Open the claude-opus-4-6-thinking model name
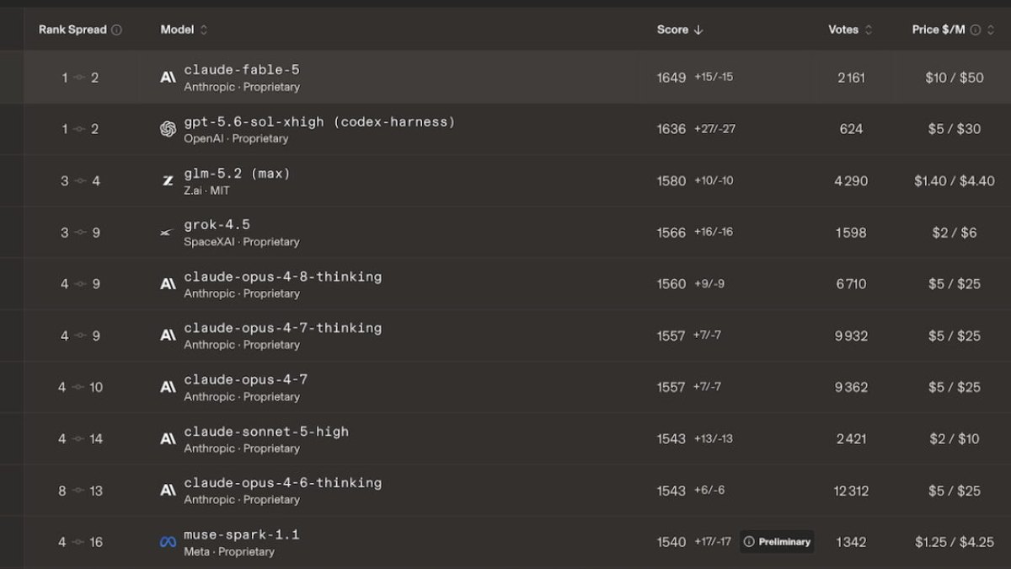The height and width of the screenshot is (569, 1011). pyautogui.click(x=283, y=483)
